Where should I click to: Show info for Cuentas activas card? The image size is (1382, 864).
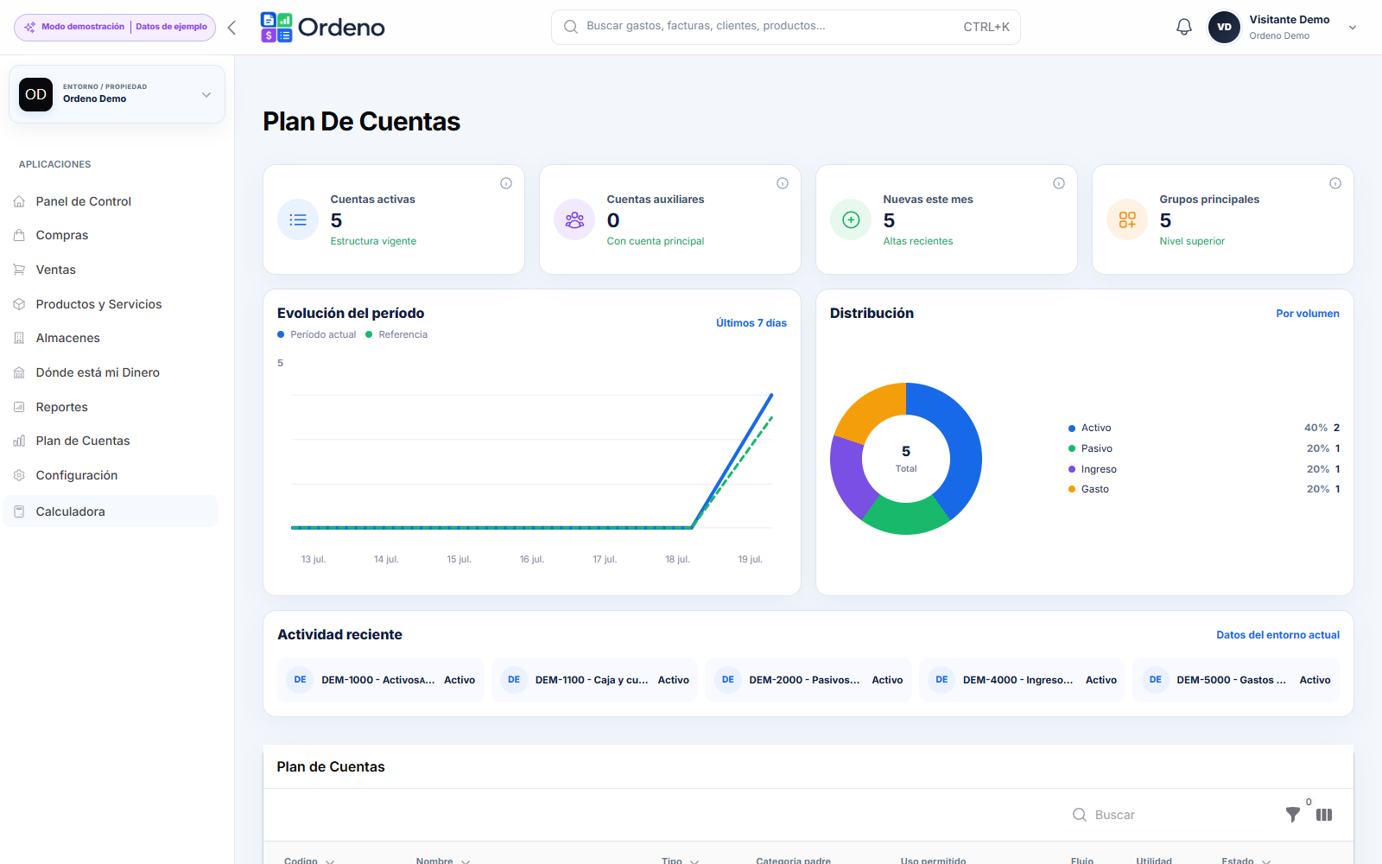(506, 183)
